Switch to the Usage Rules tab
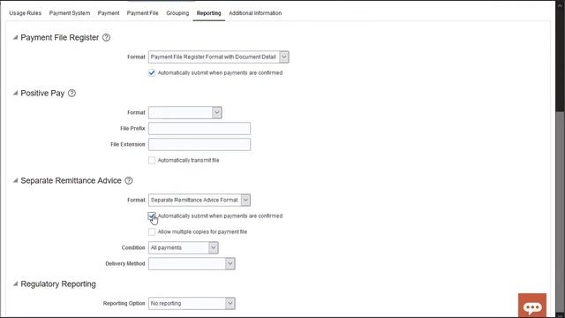Screen dimensions: 565x318 coord(26,13)
